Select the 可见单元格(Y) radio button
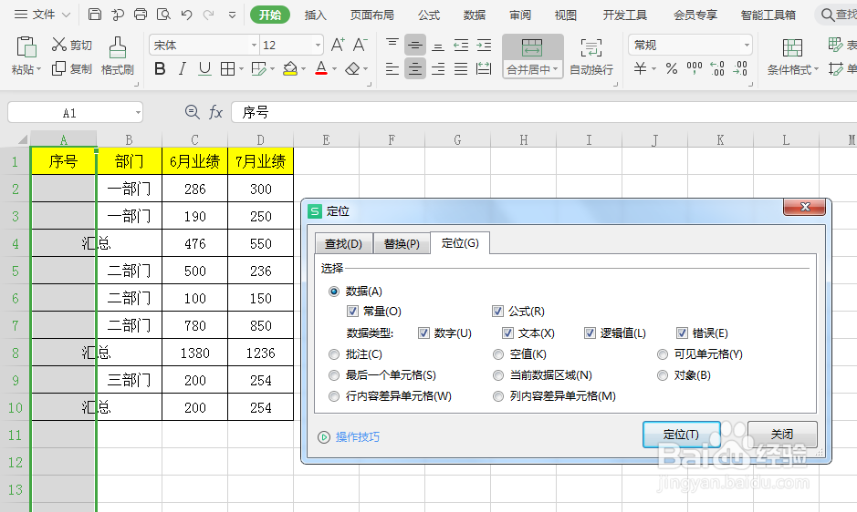Viewport: 857px width, 512px height. click(x=663, y=354)
